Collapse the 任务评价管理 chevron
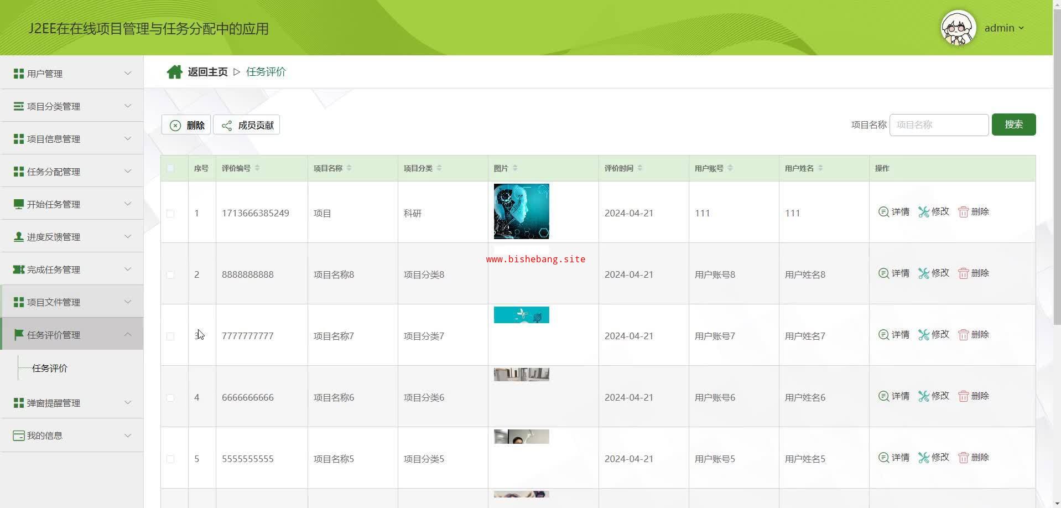Screen dimensions: 1061x508 128,334
